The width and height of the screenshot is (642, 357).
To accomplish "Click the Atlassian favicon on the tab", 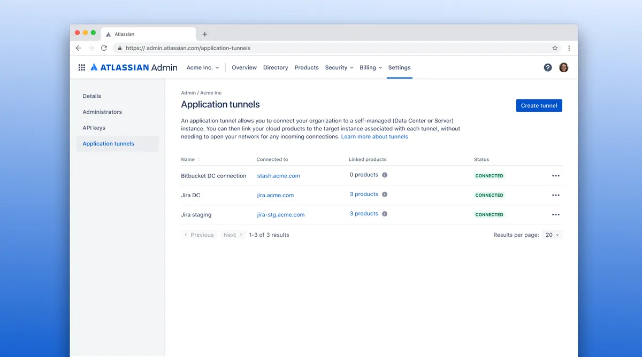I will (109, 34).
